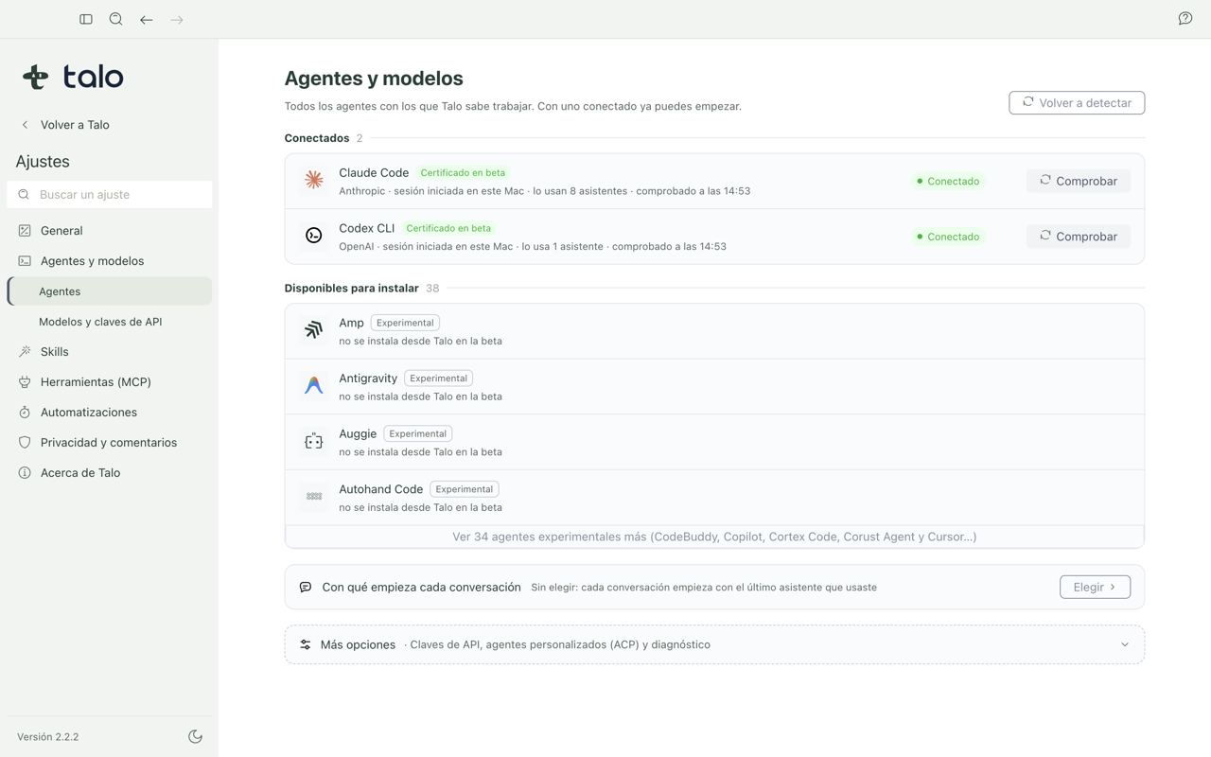The image size is (1211, 757).
Task: Click Volver a detectar button
Action: point(1077,102)
